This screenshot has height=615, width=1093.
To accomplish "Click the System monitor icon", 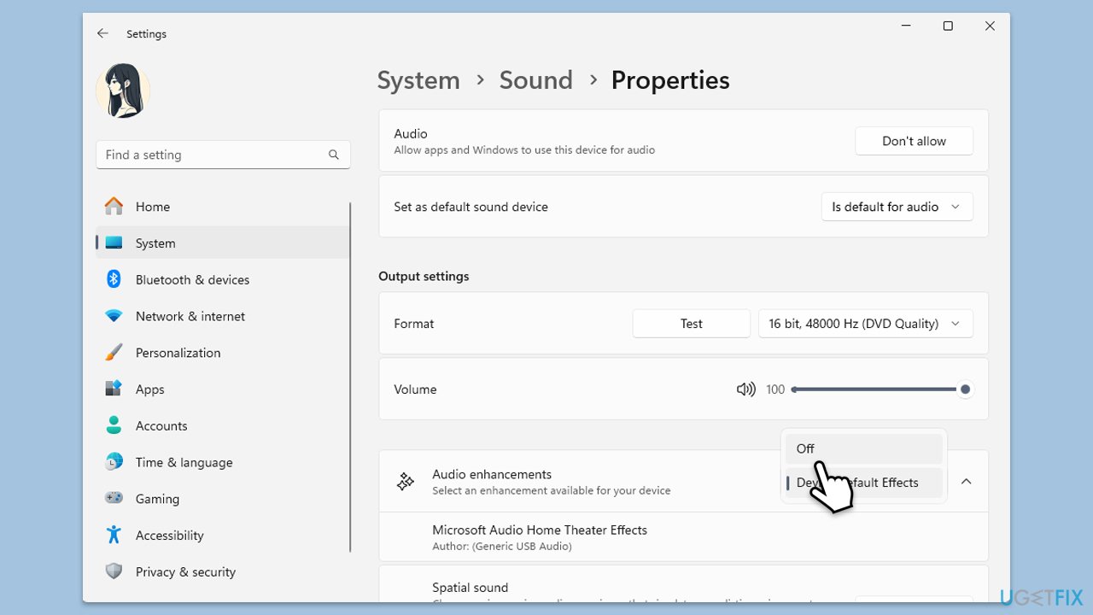I will pos(114,243).
